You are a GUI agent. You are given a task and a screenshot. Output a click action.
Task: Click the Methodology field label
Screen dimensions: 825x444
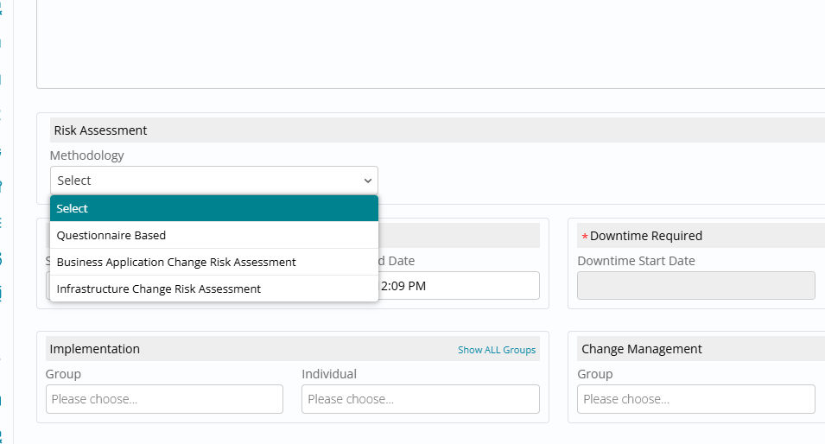[86, 155]
